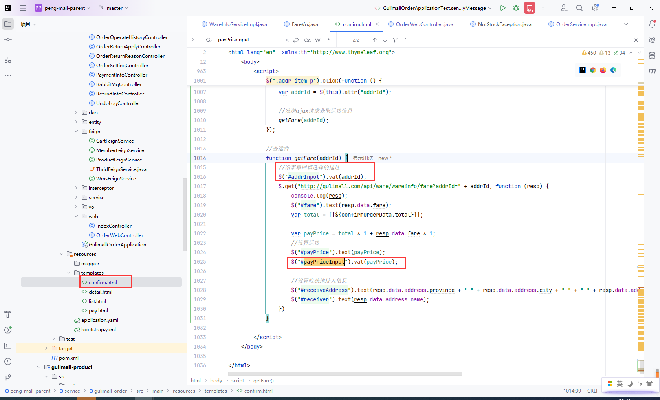Select OrderWebController in project tree
This screenshot has width=660, height=400.
[116, 235]
